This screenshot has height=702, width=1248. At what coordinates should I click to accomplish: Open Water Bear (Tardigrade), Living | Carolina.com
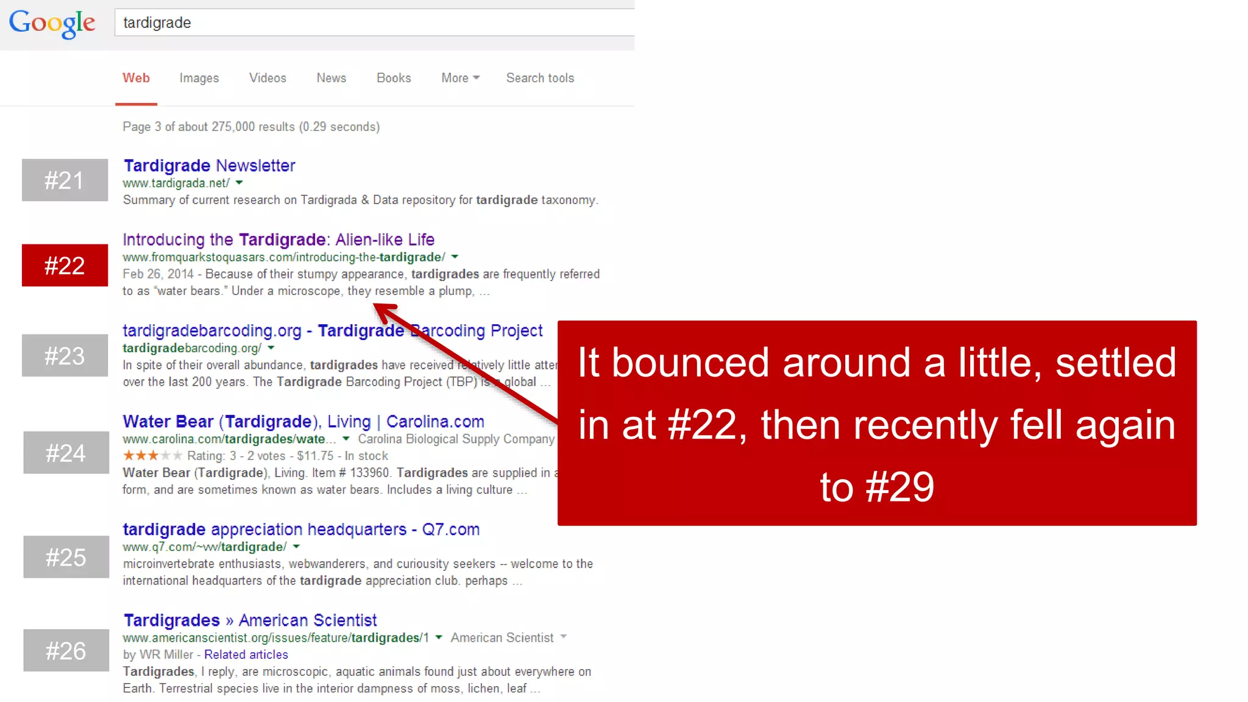303,422
